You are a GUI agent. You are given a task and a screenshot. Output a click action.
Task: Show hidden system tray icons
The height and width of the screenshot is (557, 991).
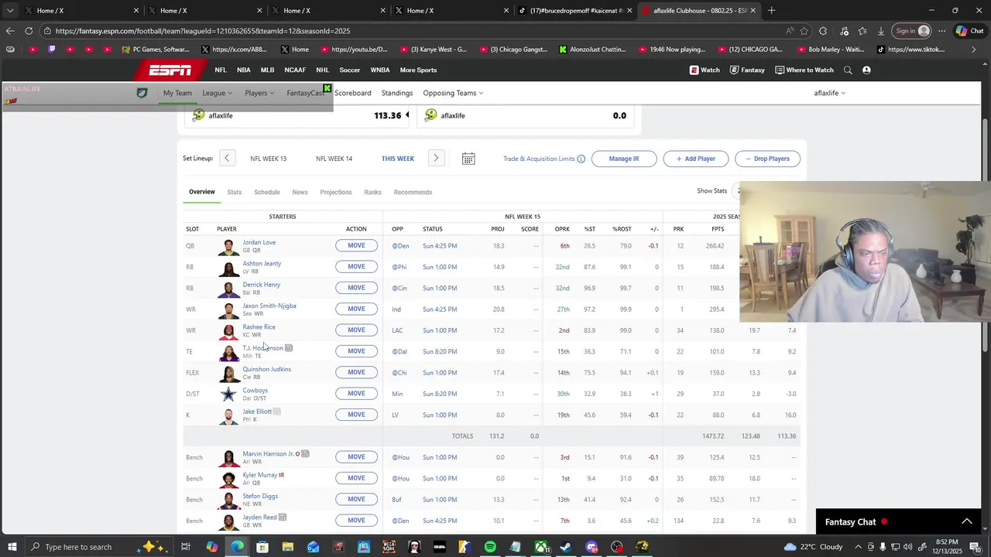(x=858, y=547)
